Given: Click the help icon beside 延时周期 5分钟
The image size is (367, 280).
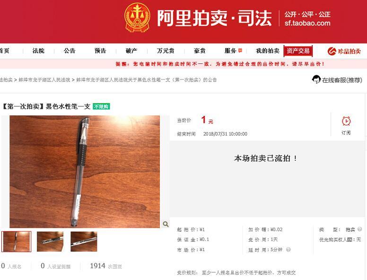Looking at the screenshot, I should tap(288, 250).
